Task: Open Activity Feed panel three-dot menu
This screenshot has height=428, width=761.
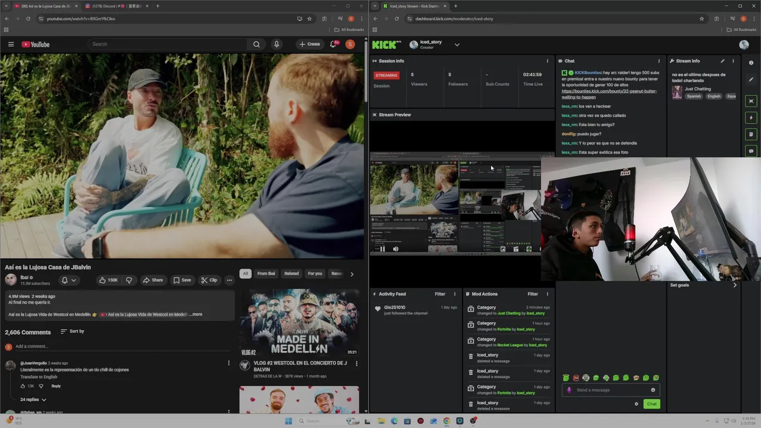Action: coord(454,294)
